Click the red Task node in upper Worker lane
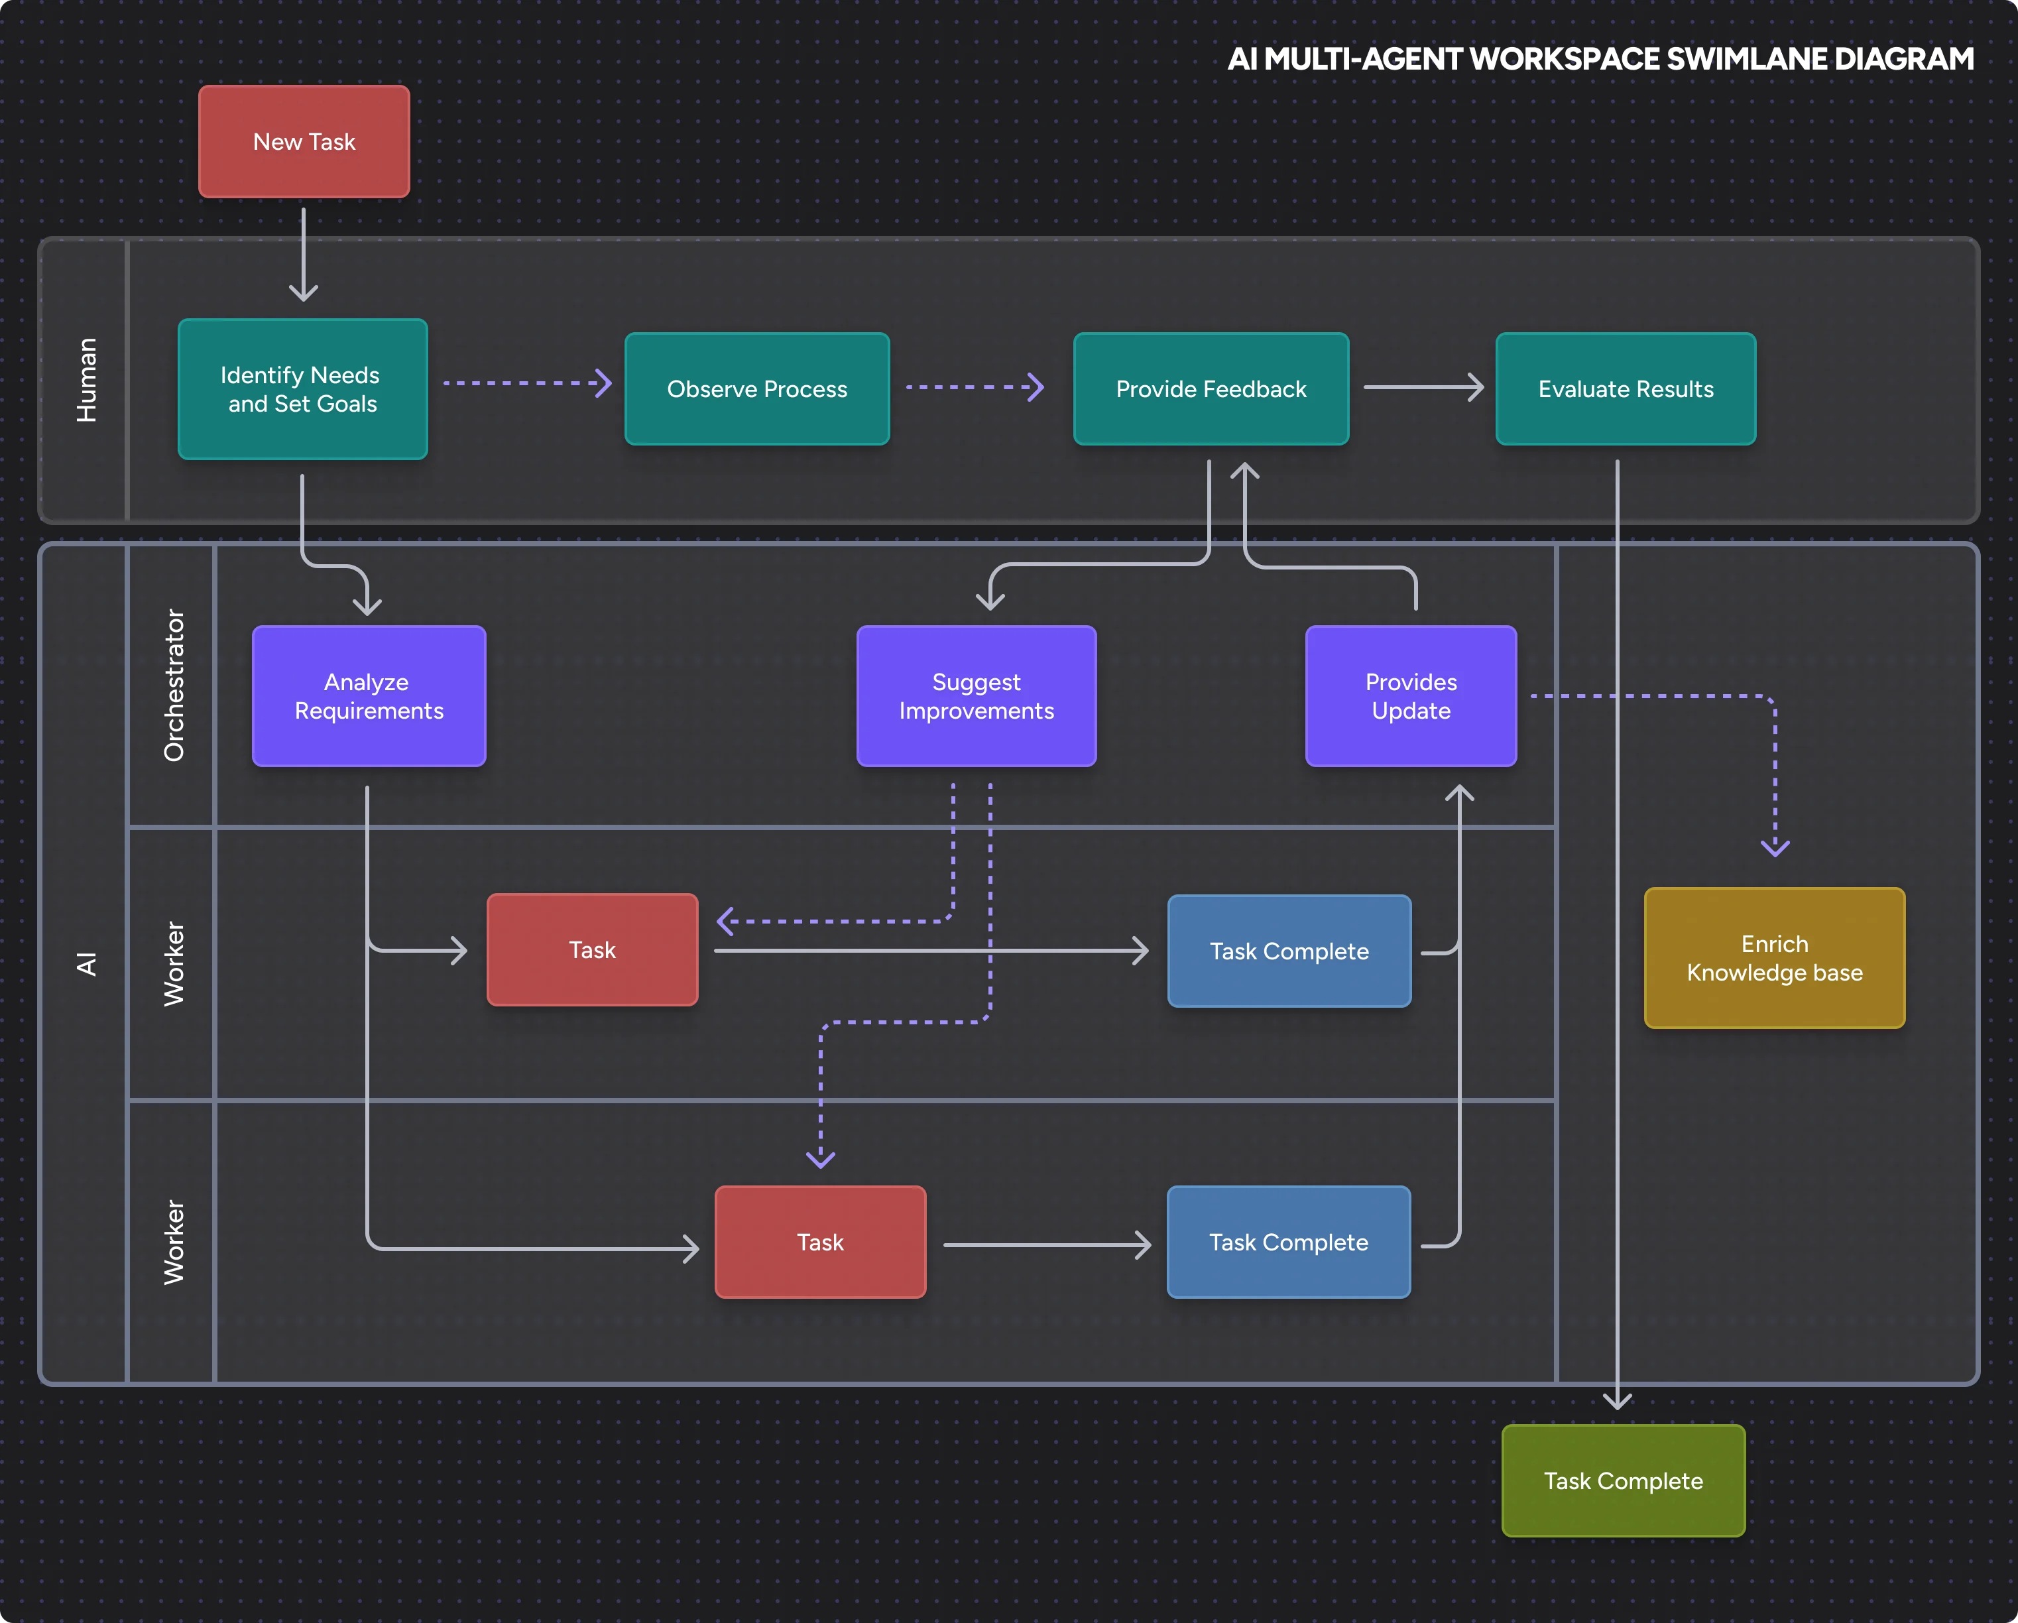The width and height of the screenshot is (2018, 1623). 593,950
